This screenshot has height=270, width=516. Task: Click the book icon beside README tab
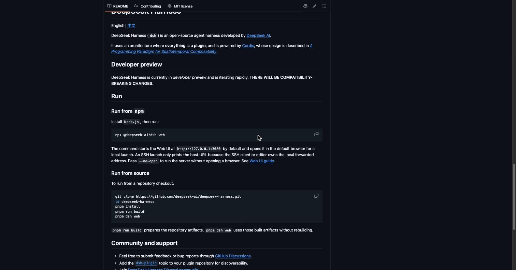[x=109, y=6]
